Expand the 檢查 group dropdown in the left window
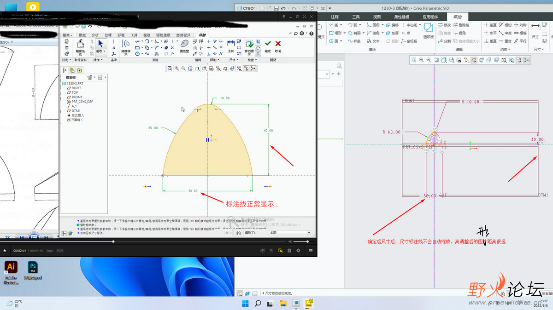Viewport: 553px width, 310px height. 252,60
